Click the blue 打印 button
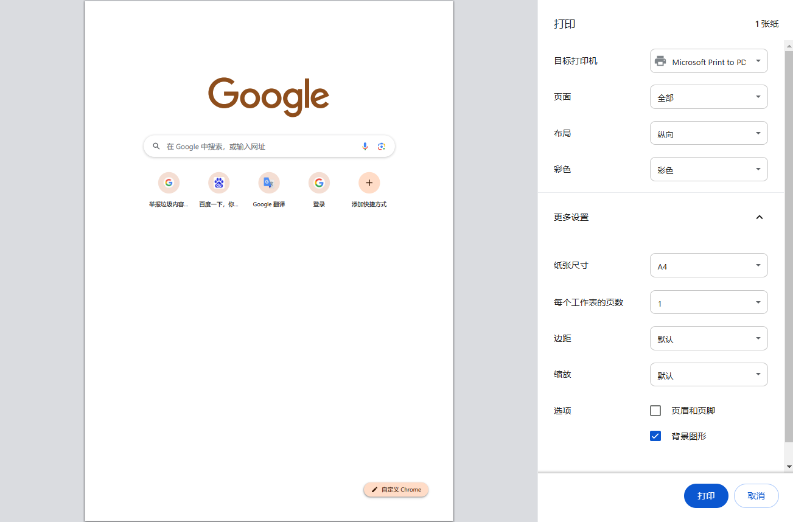 tap(706, 496)
